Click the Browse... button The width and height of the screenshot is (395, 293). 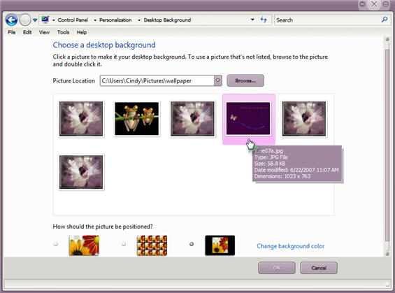click(x=245, y=80)
